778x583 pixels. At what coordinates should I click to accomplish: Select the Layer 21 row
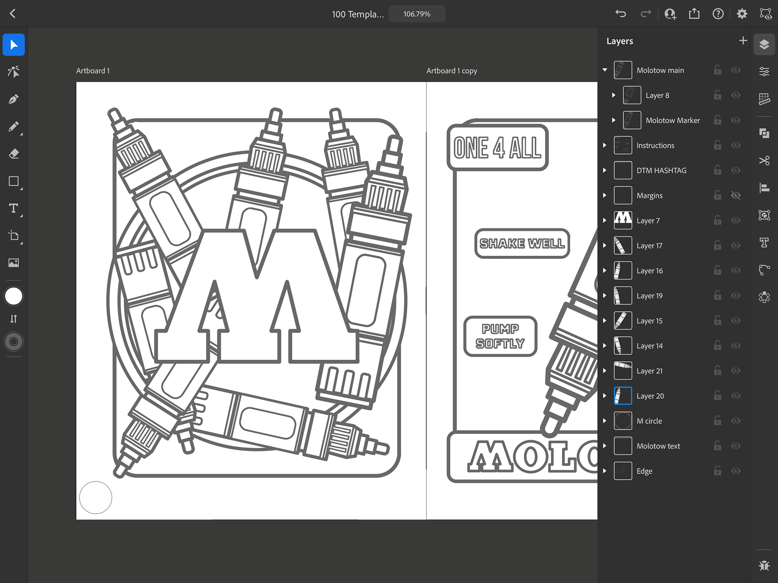click(674, 371)
